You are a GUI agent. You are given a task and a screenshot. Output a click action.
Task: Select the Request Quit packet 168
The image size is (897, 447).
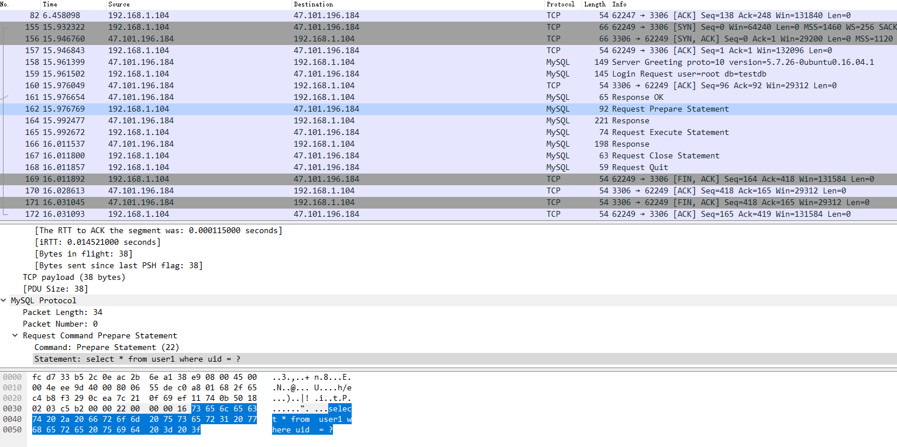(x=448, y=167)
